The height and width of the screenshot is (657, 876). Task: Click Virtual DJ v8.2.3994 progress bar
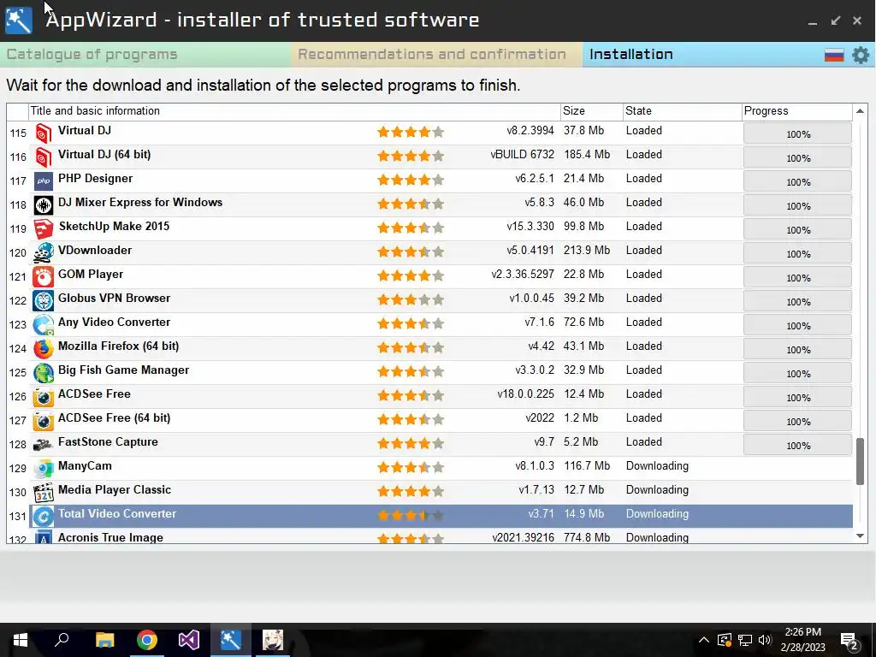(797, 134)
